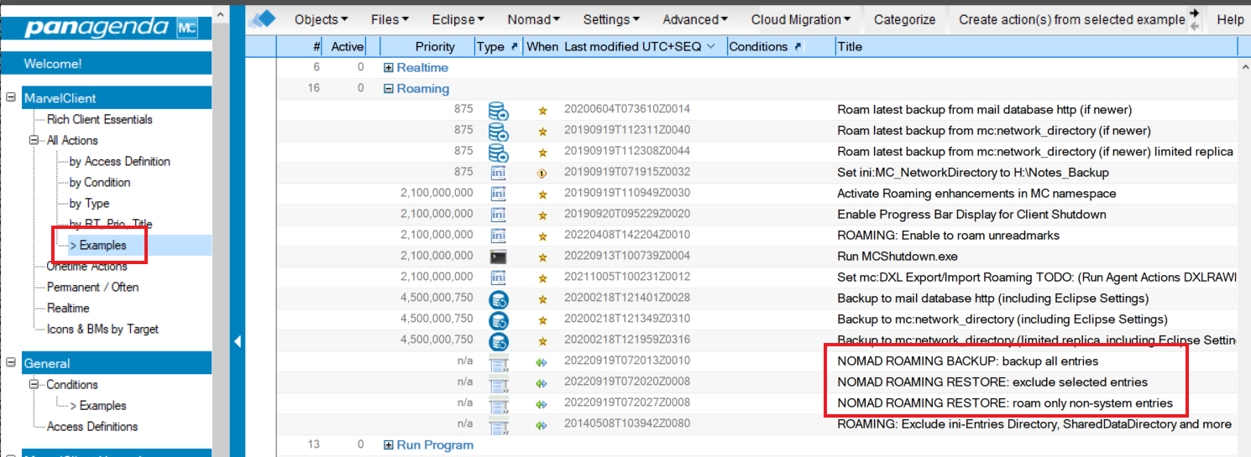Click type icon for limited replica roam row
Image resolution: width=1251 pixels, height=457 pixels.
(x=499, y=152)
